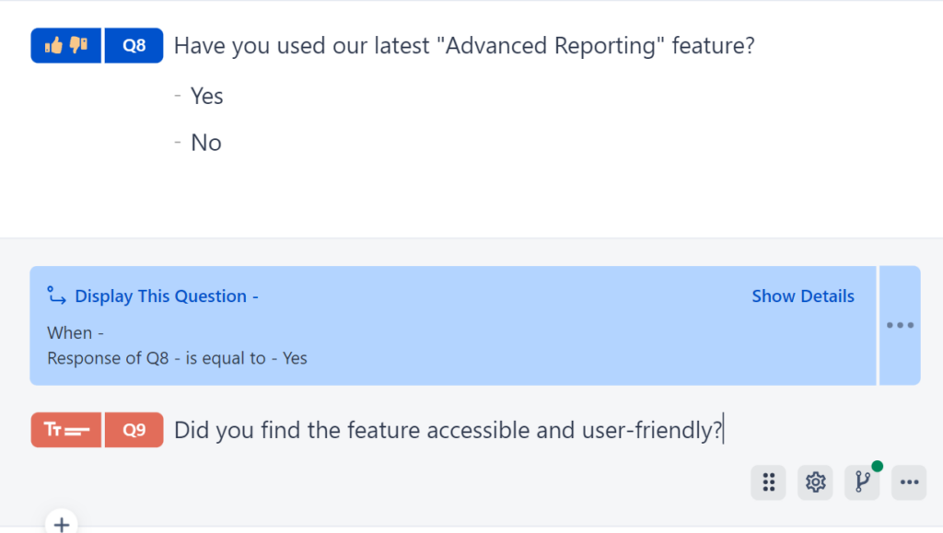The width and height of the screenshot is (943, 533).
Task: Click the Q9 text entry question type icon
Action: pyautogui.click(x=64, y=430)
